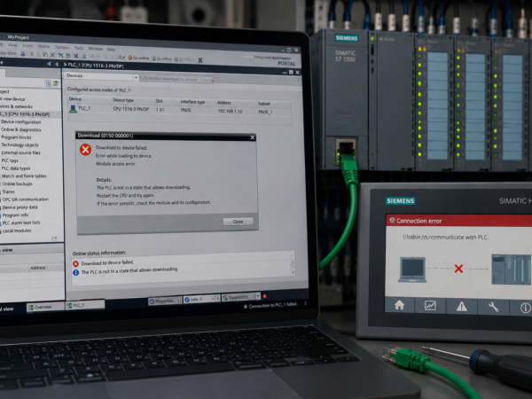This screenshot has height=399, width=532.
Task: Expand Technology objects in project tree
Action: [x=20, y=145]
